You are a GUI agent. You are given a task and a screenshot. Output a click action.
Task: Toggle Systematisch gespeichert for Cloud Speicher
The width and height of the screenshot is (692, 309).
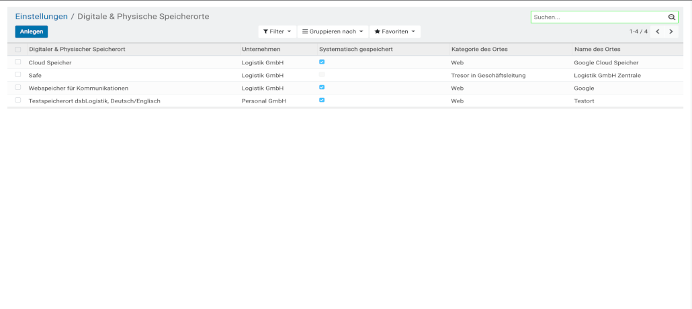322,62
